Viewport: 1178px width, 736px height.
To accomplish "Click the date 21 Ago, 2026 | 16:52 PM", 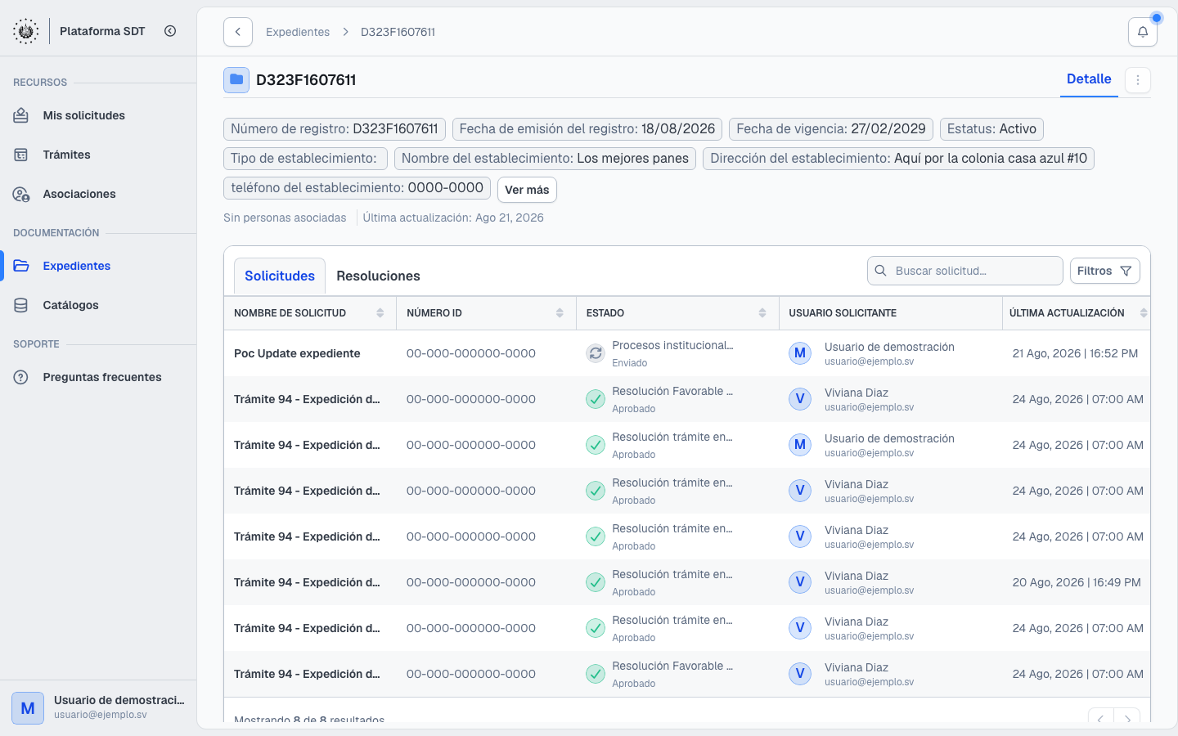I will point(1075,353).
